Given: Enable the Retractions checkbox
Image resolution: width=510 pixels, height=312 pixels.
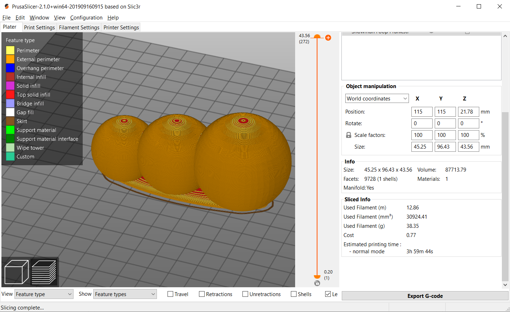Looking at the screenshot, I should 202,294.
